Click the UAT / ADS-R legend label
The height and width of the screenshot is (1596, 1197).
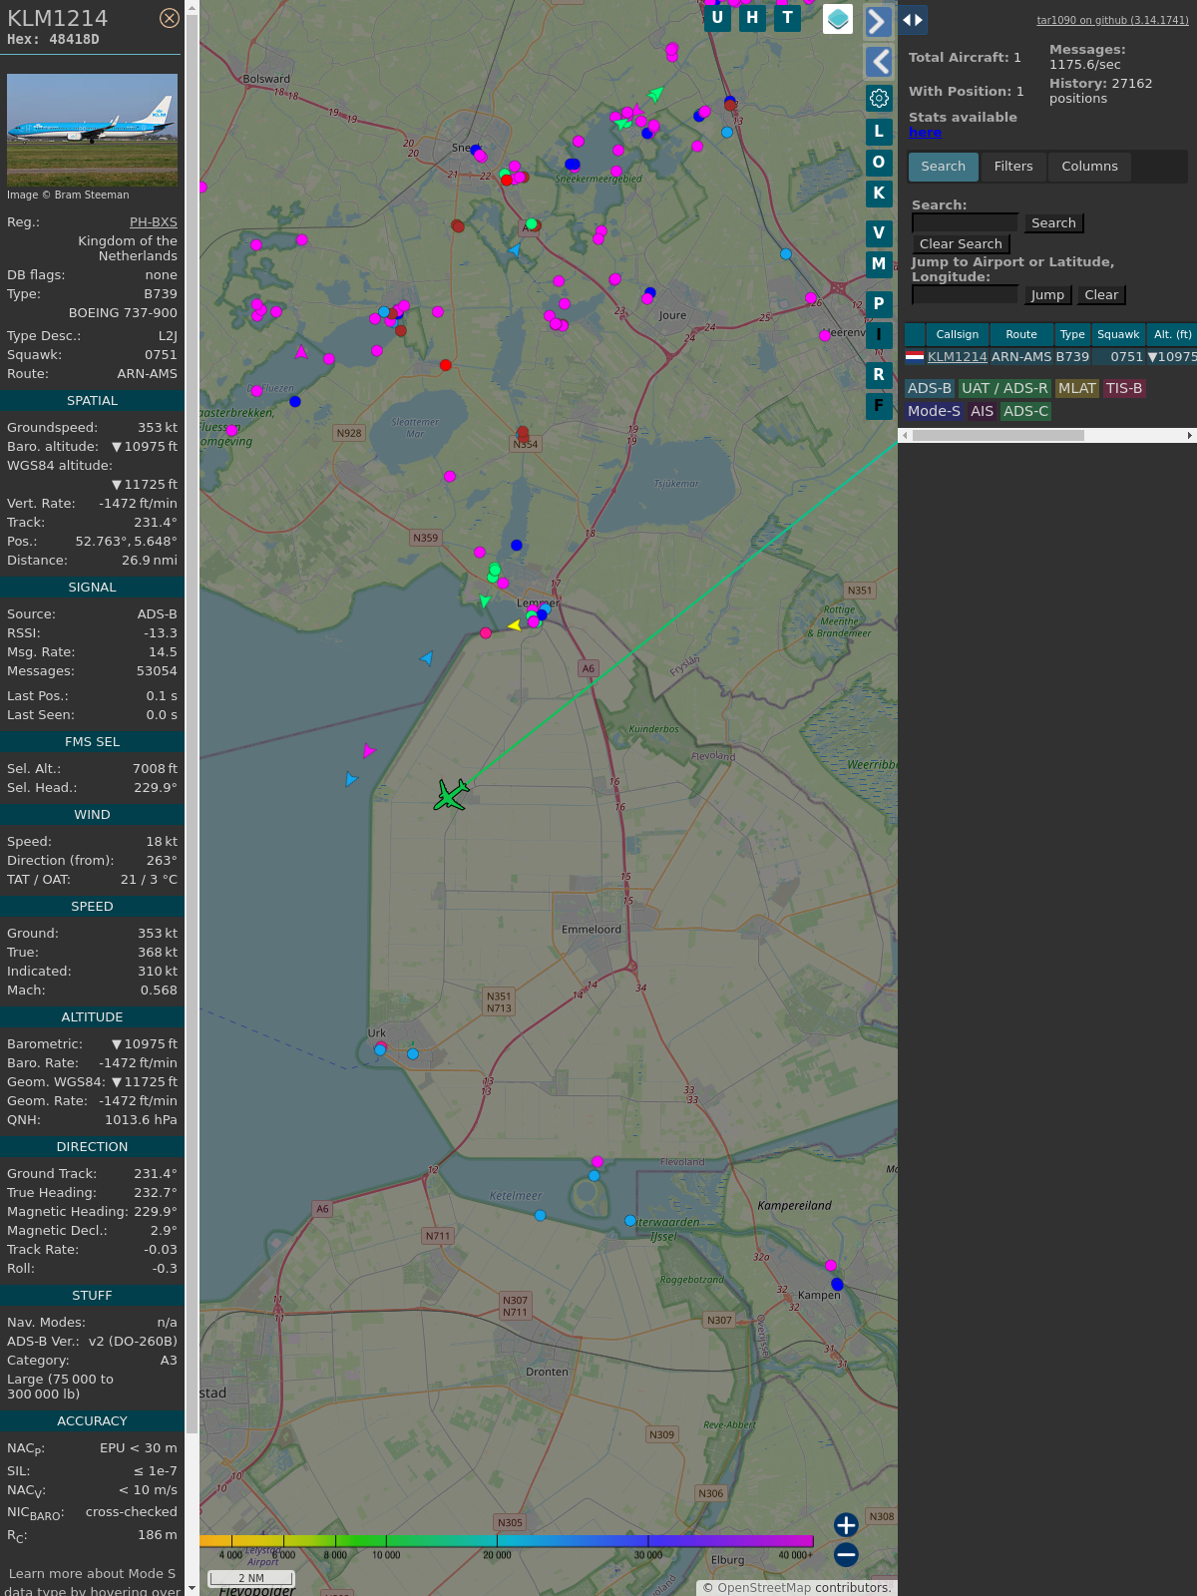[1004, 389]
